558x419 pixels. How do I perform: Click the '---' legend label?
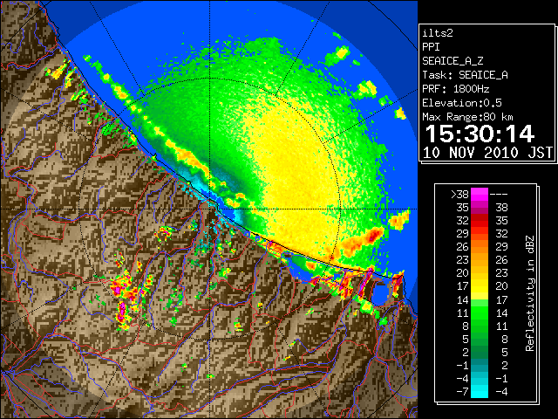point(499,194)
